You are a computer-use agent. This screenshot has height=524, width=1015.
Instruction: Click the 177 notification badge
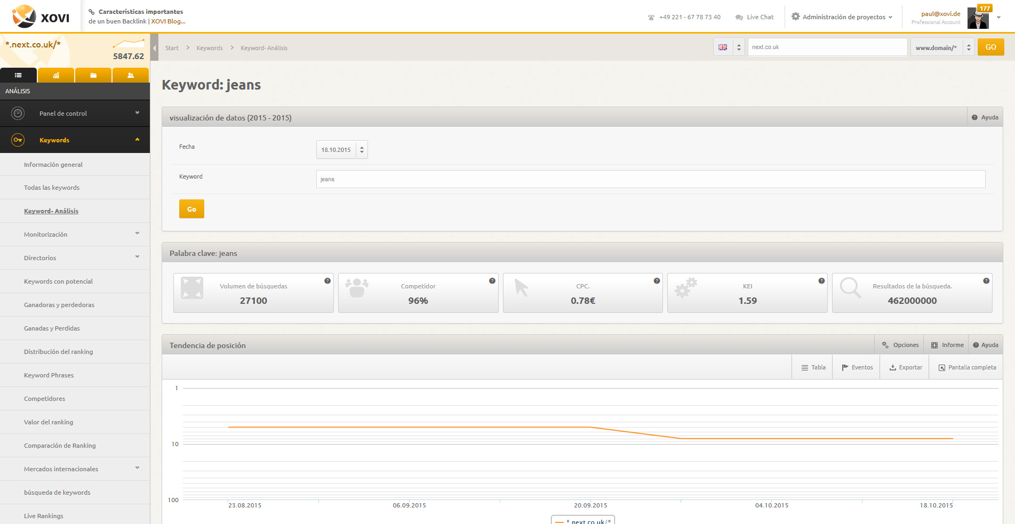click(985, 8)
